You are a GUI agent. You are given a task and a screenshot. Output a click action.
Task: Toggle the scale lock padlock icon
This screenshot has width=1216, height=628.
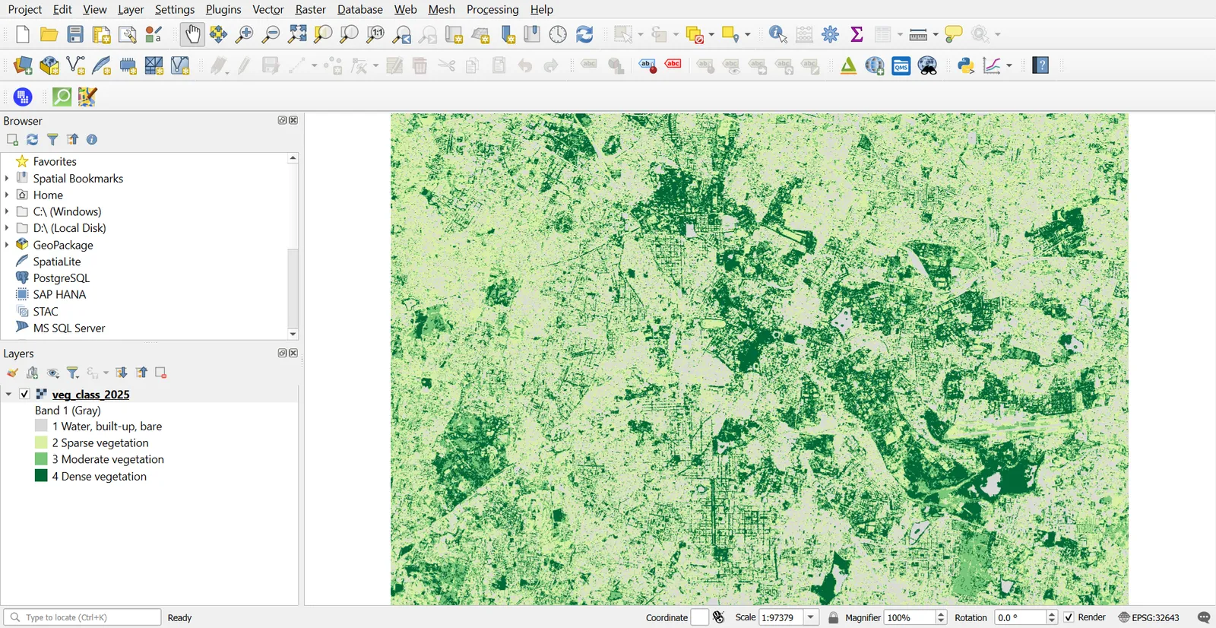834,617
